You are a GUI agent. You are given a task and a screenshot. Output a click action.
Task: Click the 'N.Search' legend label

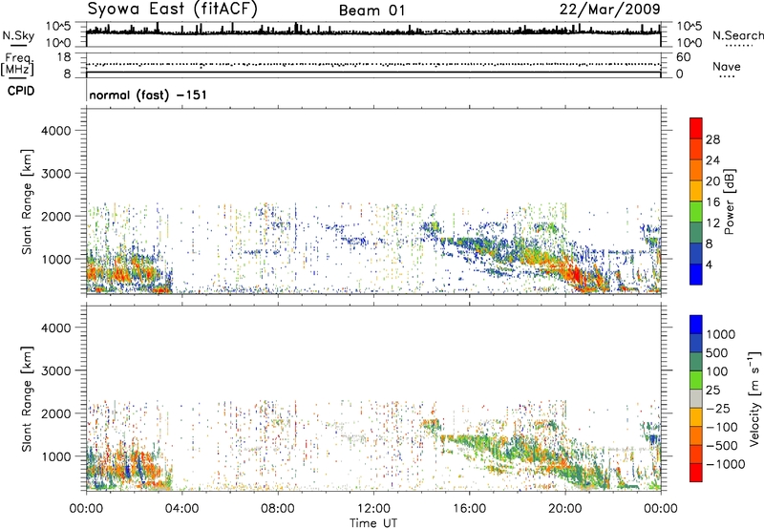[x=737, y=35]
